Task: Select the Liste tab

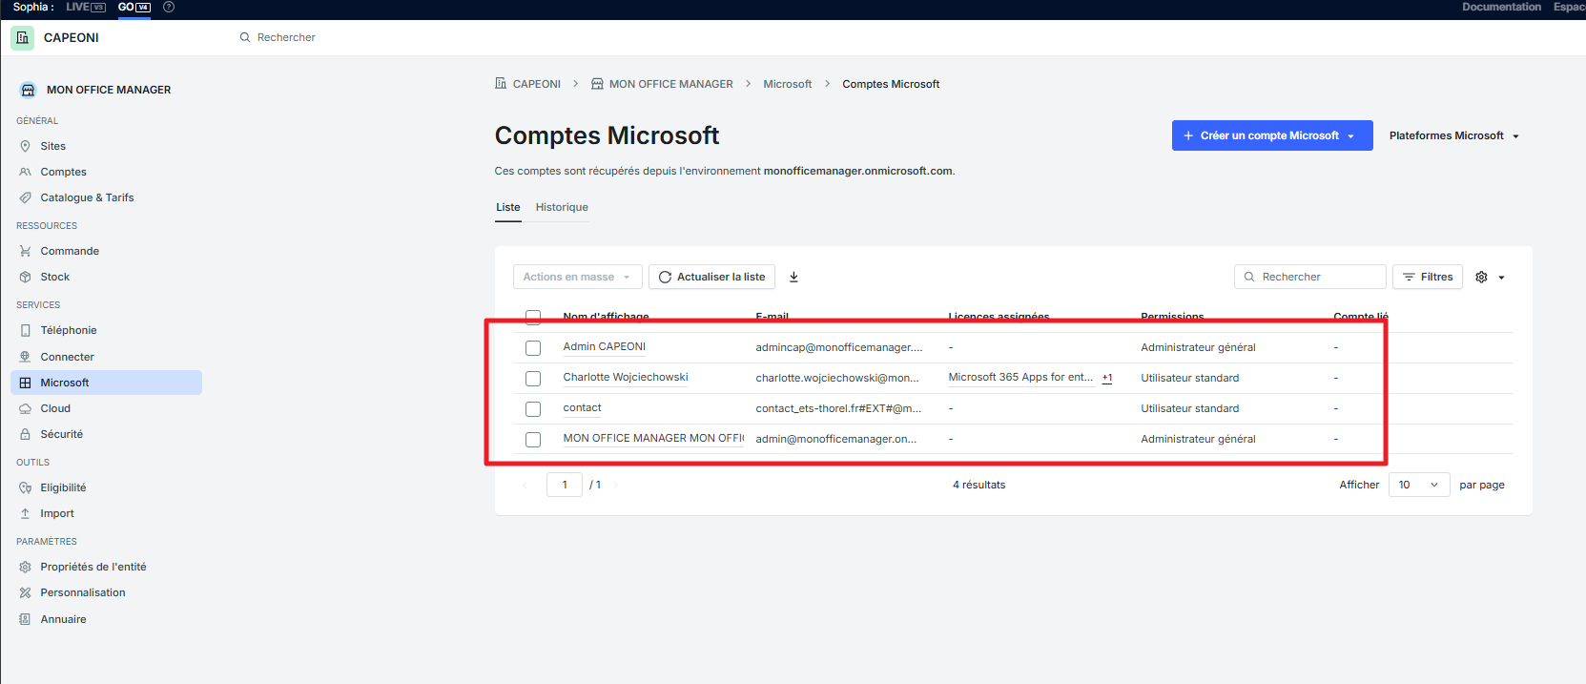Action: 508,207
